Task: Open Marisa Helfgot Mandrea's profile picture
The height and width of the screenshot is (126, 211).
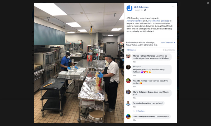Action: tap(128, 56)
